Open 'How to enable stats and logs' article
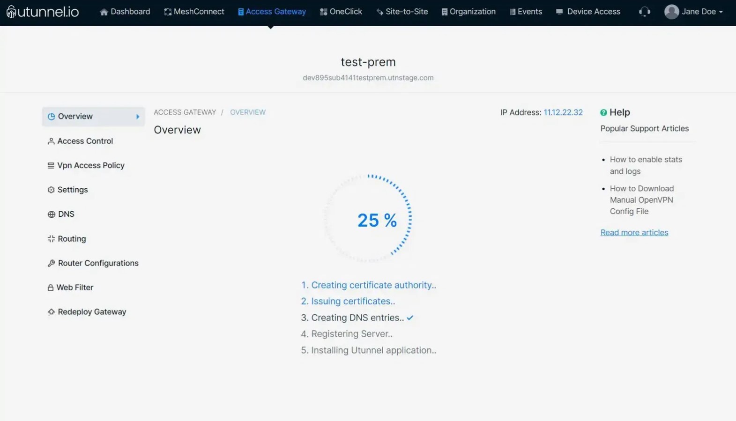This screenshot has width=736, height=421. click(x=646, y=165)
